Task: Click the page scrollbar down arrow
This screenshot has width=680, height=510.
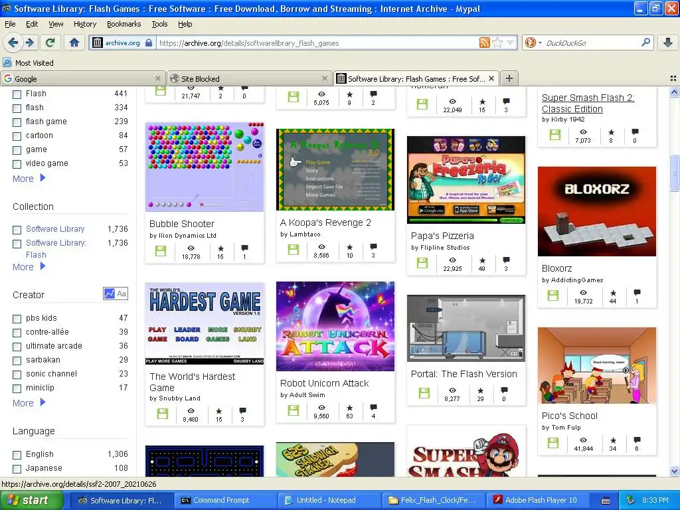Action: [x=675, y=471]
